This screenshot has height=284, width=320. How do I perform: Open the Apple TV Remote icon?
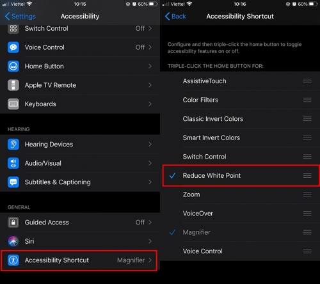click(13, 85)
